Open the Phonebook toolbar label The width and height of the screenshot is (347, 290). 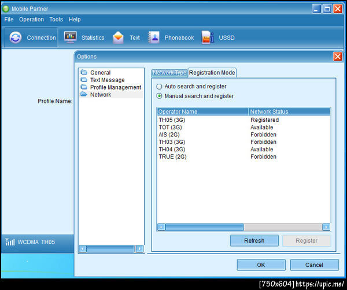tap(179, 38)
